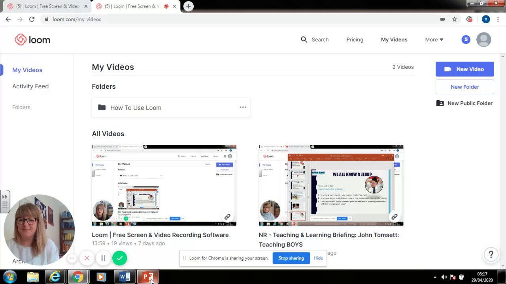This screenshot has width=506, height=284.
Task: Click the Loom extension icon in Chrome toolbar
Action: tap(469, 19)
